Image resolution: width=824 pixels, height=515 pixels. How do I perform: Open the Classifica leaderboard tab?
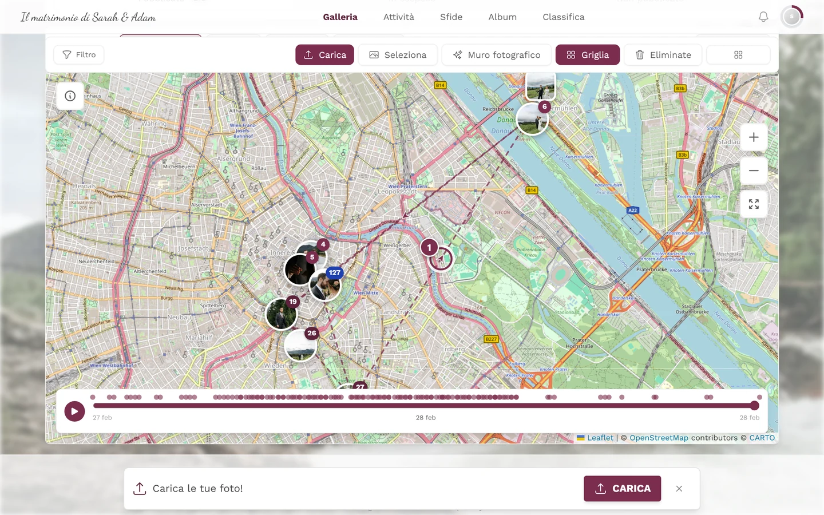[564, 17]
